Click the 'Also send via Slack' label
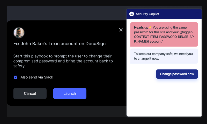The height and width of the screenshot is (124, 207). (x=37, y=77)
